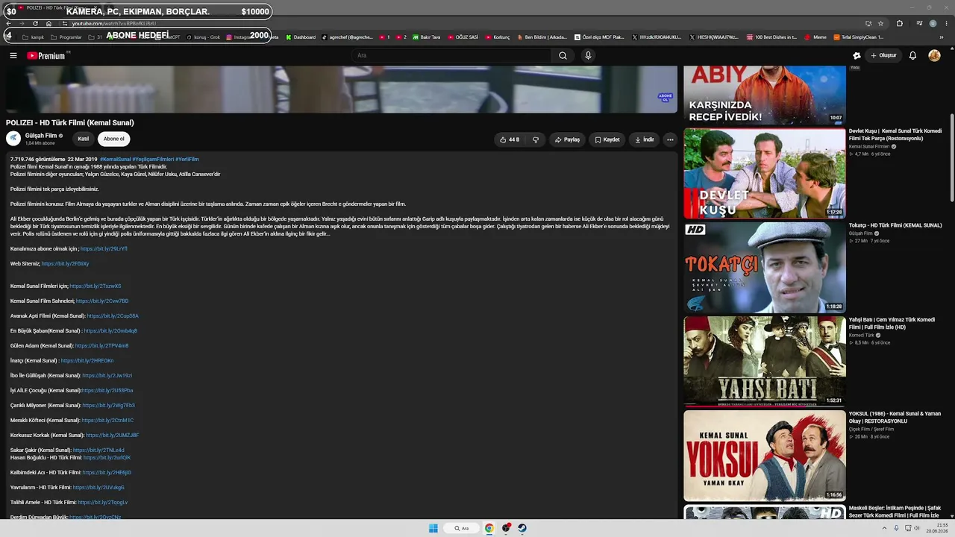Open Windows Start menu

(433, 528)
